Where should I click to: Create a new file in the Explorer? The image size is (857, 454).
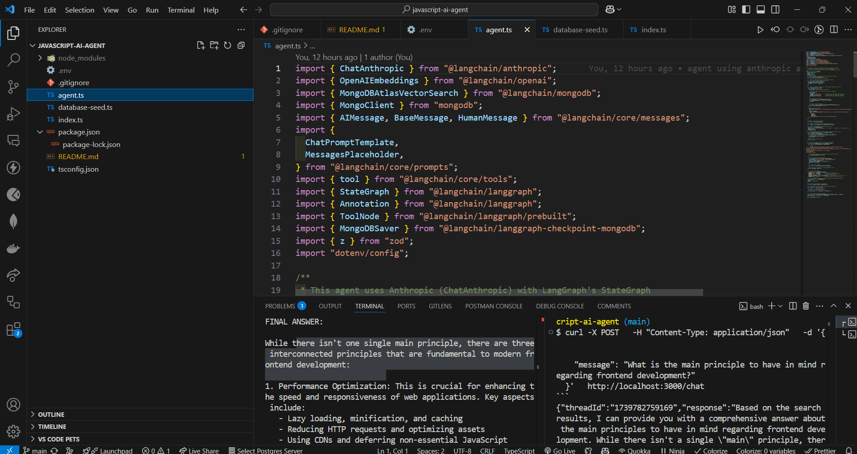click(200, 45)
